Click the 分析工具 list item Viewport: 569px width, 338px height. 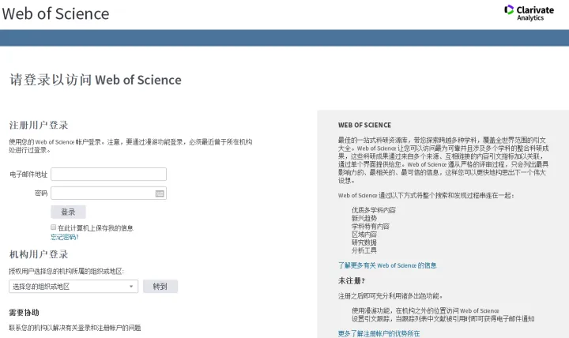(364, 250)
